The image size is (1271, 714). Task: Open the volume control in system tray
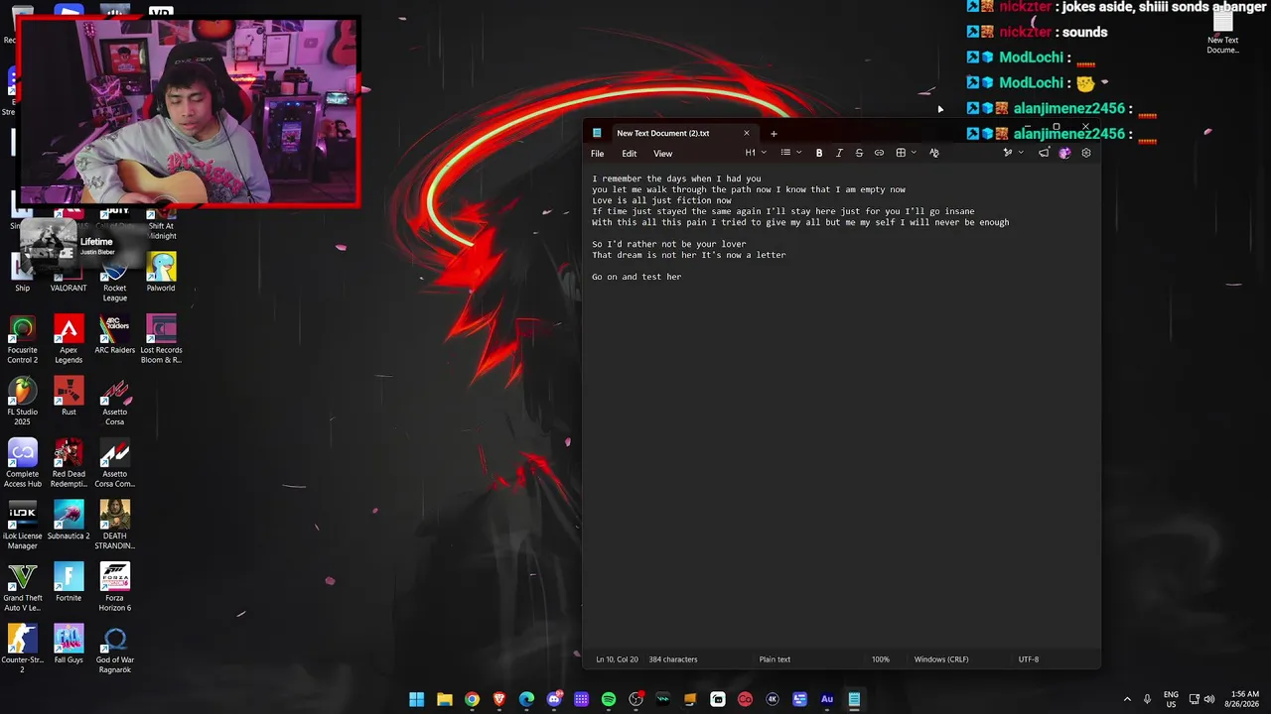(x=1208, y=699)
